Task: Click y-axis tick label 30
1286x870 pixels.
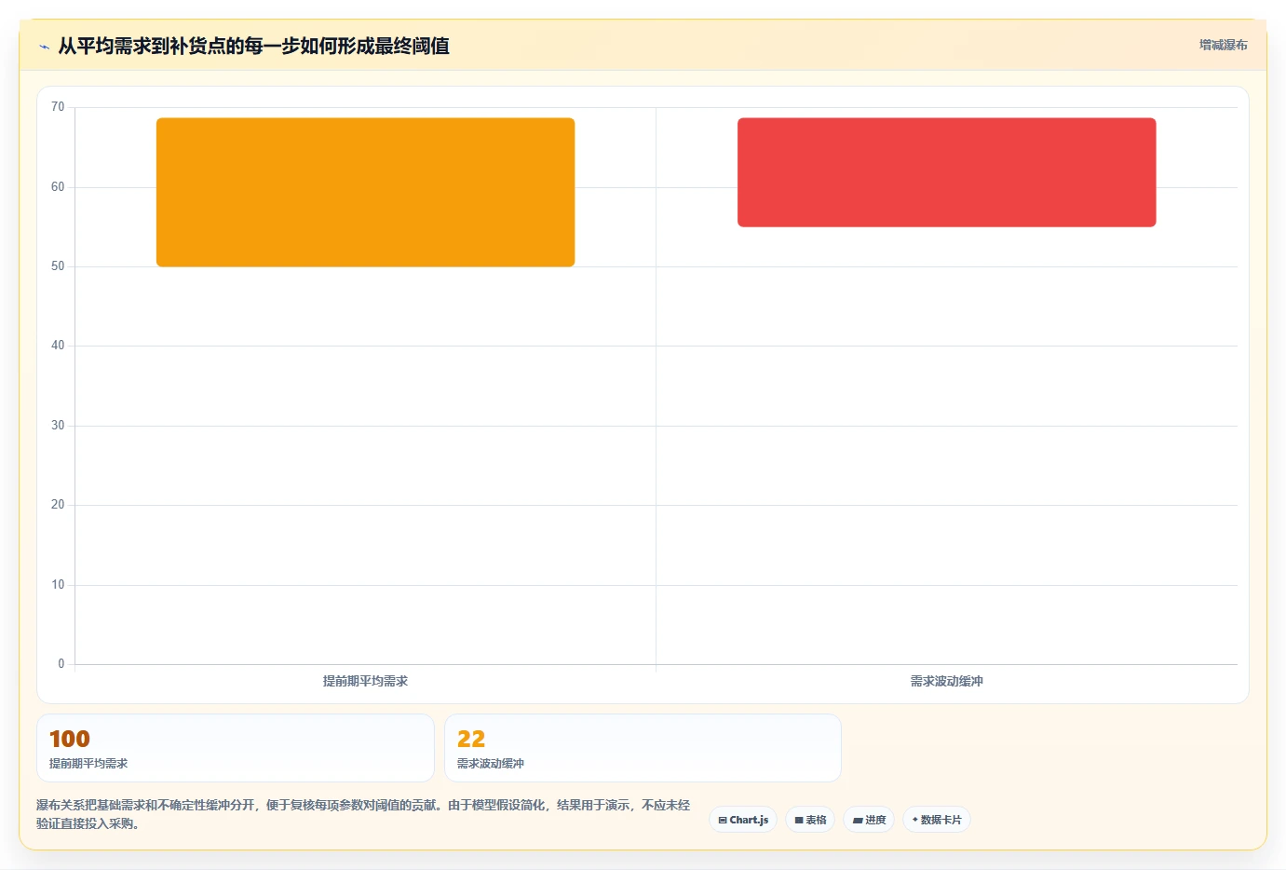Action: click(58, 426)
